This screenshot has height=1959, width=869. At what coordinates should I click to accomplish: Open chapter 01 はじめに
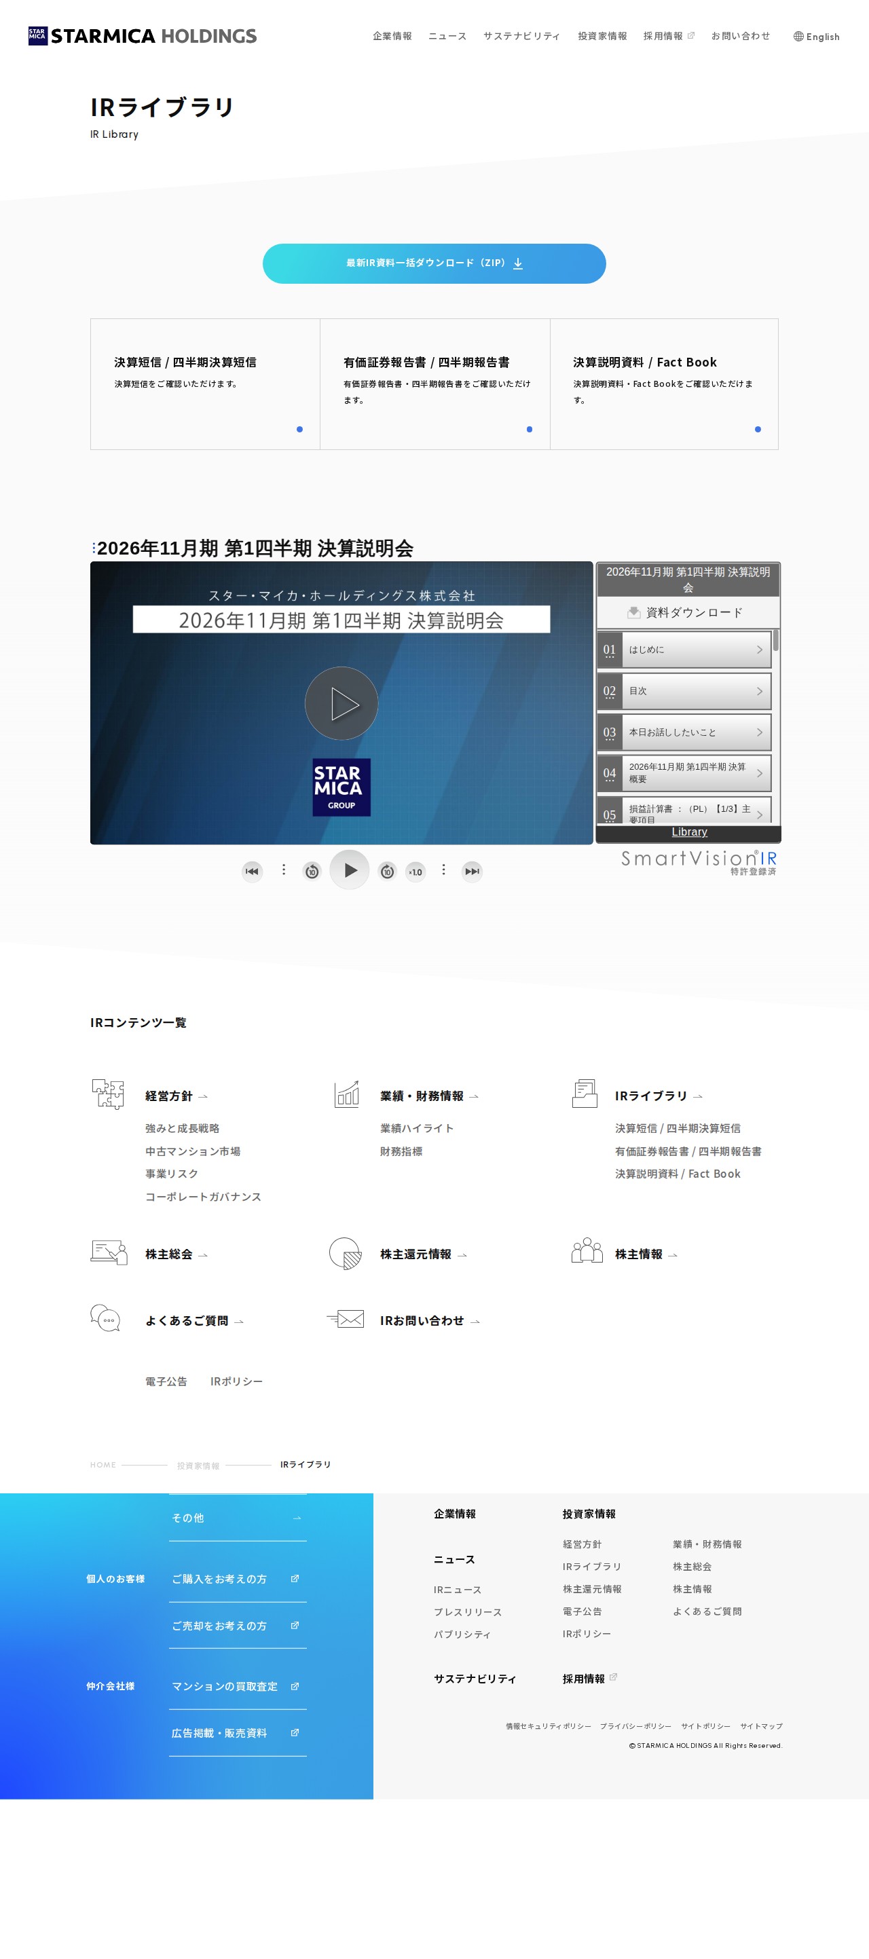[x=684, y=650]
